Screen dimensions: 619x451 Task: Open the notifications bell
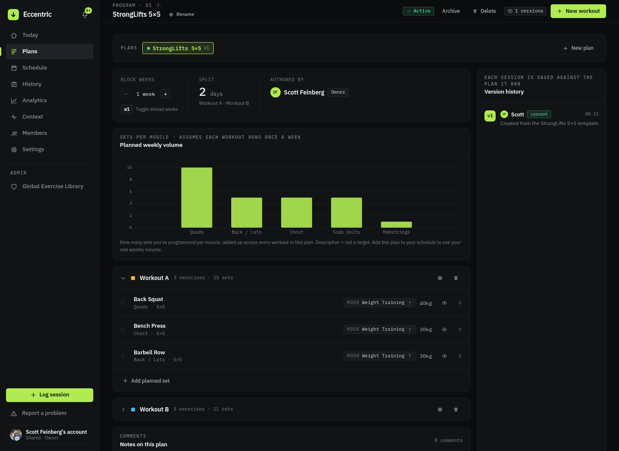[x=85, y=15]
